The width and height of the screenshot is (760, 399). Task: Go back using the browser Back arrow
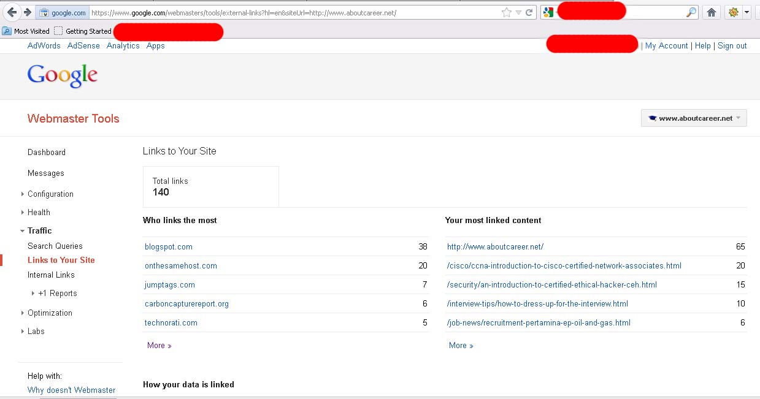12,12
